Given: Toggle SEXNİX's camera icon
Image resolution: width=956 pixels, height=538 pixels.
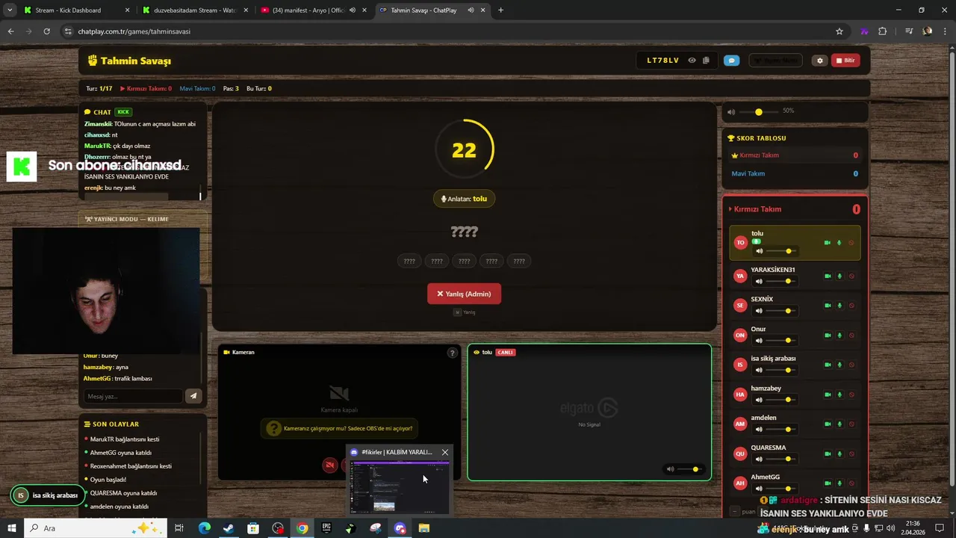Looking at the screenshot, I should coord(828,306).
